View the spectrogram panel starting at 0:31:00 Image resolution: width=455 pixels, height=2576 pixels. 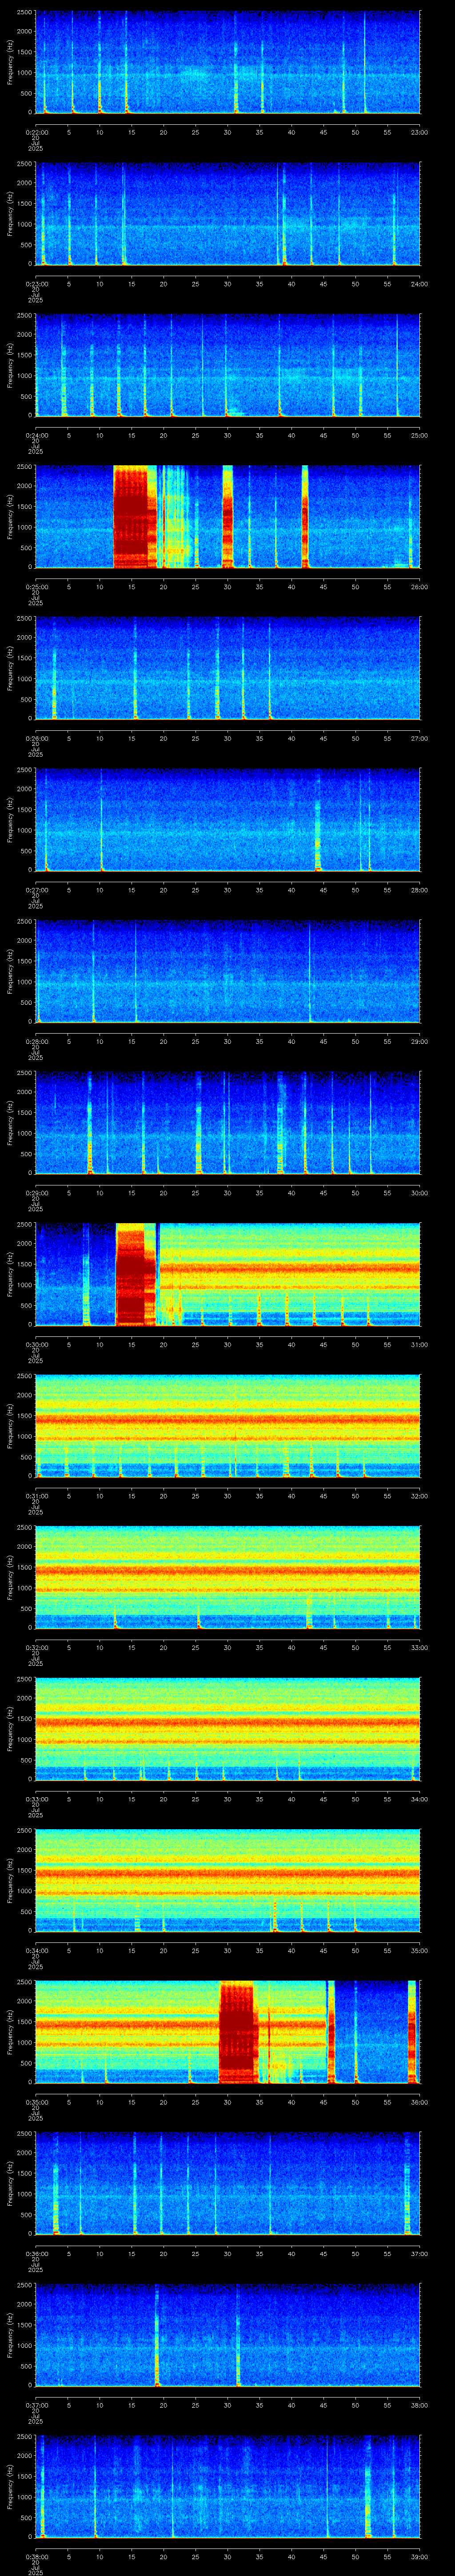(228, 1426)
